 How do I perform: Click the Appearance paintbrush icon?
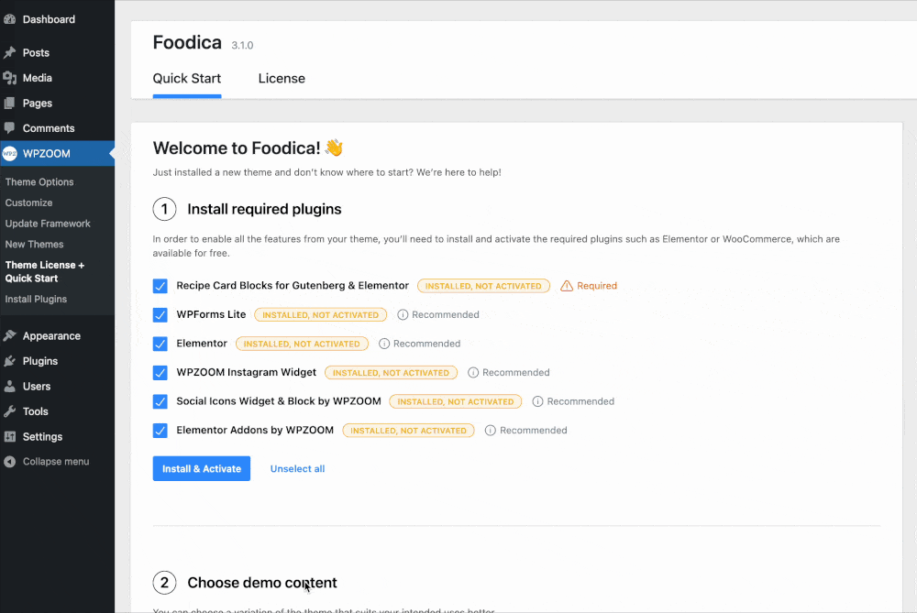coord(9,336)
